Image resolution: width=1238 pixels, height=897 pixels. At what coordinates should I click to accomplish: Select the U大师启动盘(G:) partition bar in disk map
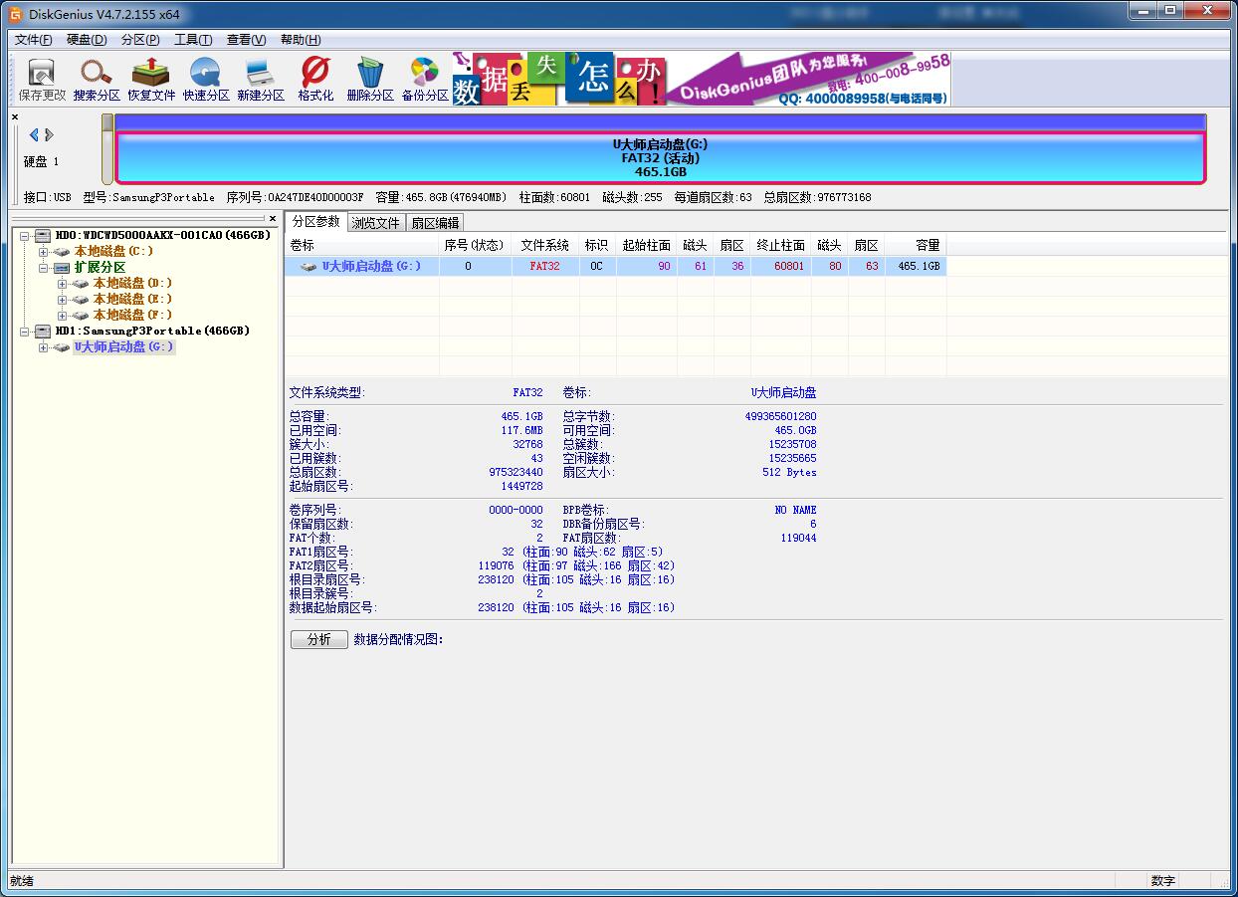click(660, 158)
